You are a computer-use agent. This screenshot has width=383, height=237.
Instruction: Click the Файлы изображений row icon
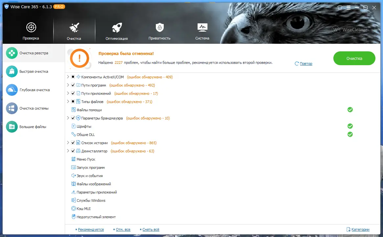pos(73,184)
